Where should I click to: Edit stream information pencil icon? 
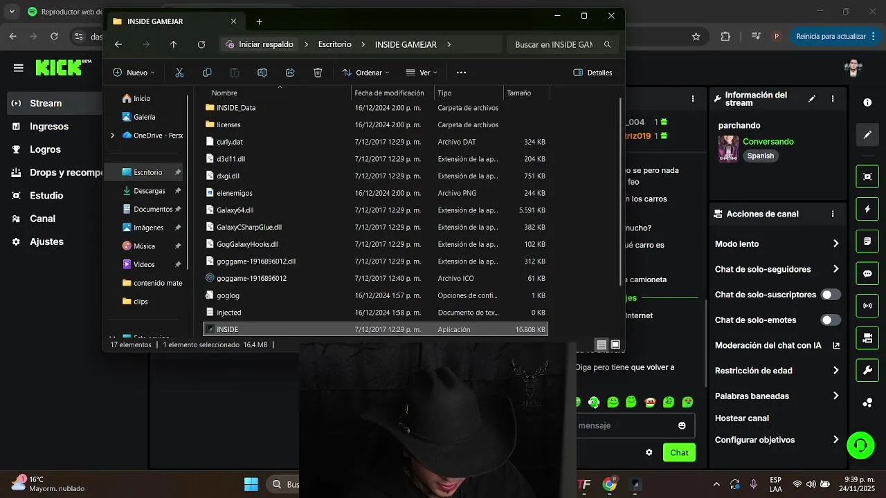[x=812, y=99]
